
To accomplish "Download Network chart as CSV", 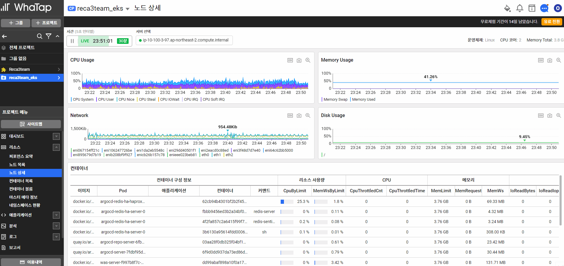I will click(290, 116).
